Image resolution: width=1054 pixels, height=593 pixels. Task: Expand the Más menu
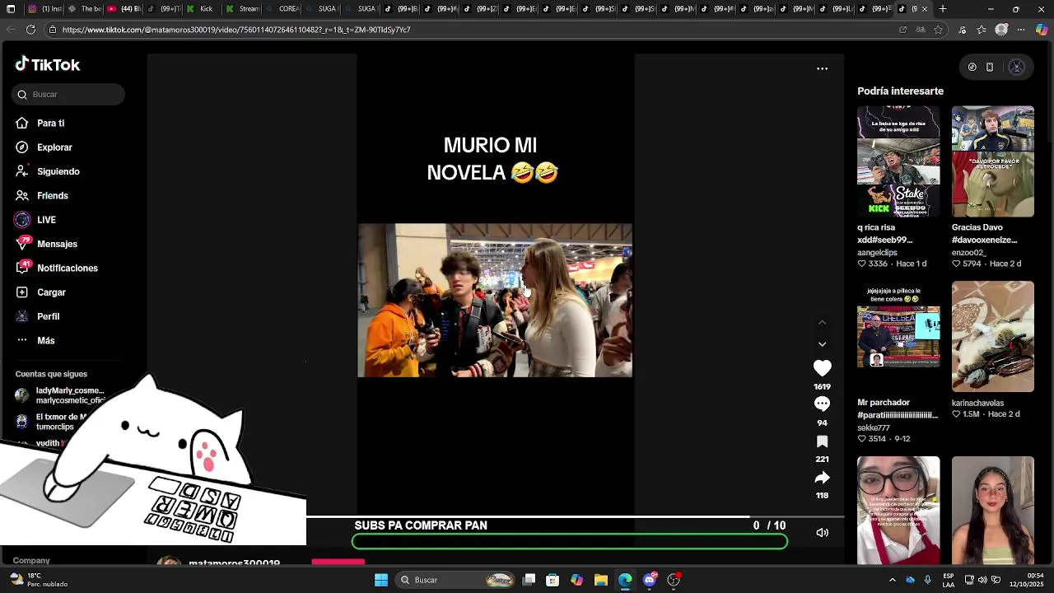click(45, 340)
